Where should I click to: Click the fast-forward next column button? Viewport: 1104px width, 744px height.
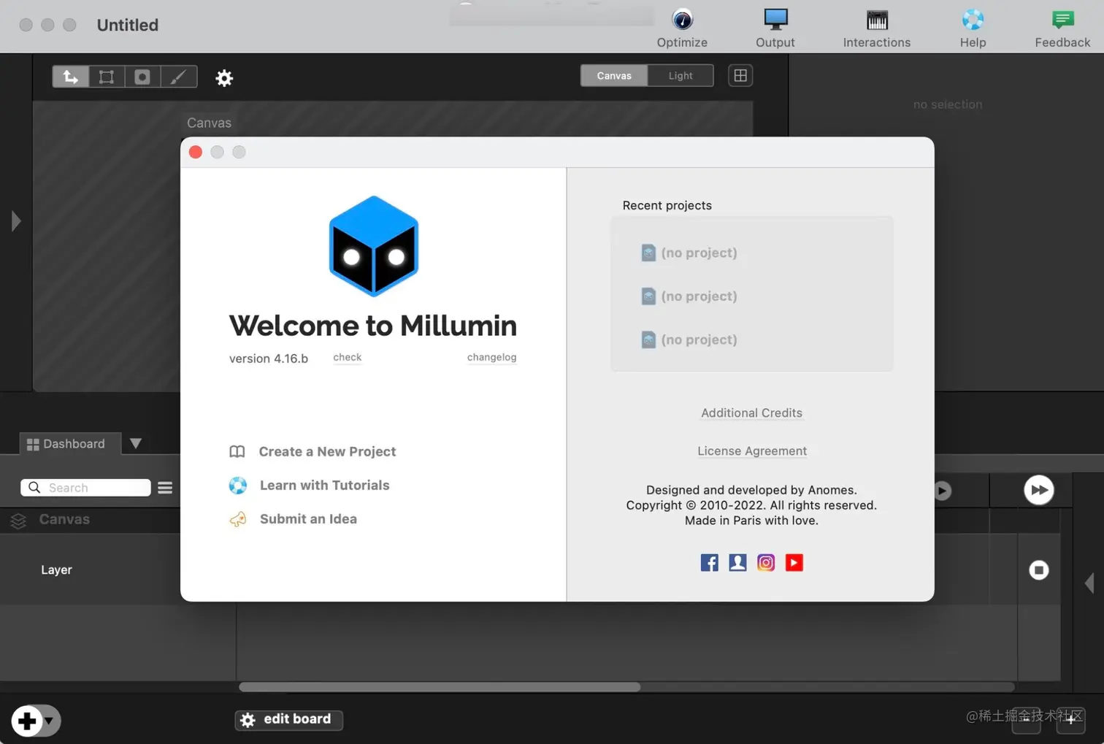(x=1038, y=490)
